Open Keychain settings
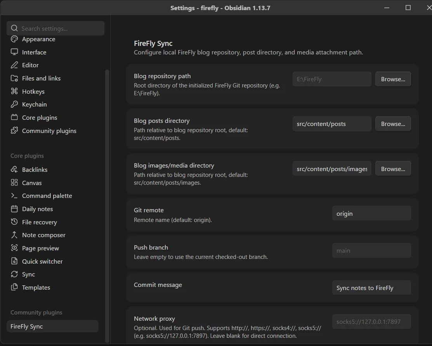Image resolution: width=432 pixels, height=346 pixels. (x=52, y=104)
